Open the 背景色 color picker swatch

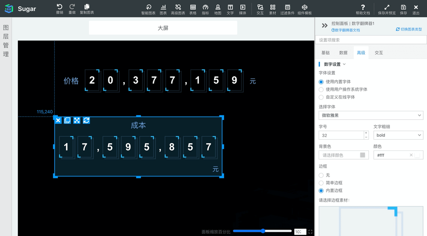pos(363,155)
